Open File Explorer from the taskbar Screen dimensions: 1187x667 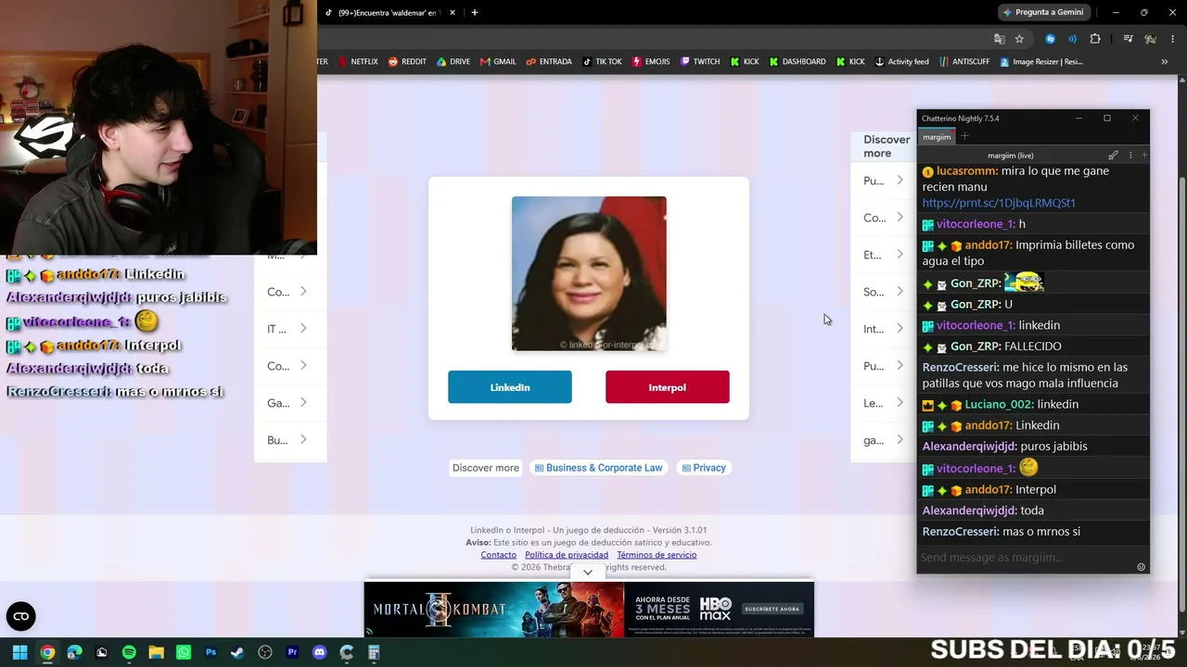click(156, 652)
